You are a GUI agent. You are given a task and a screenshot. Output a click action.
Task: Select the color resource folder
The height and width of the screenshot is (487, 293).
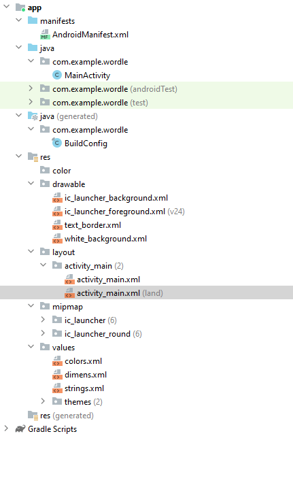click(x=61, y=171)
